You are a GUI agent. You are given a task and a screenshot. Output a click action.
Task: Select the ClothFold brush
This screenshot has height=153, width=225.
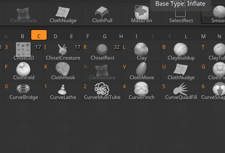[23, 71]
